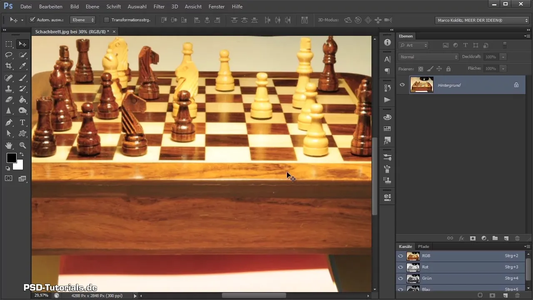Open the Paragraph panel icon
533x300 pixels.
[387, 71]
